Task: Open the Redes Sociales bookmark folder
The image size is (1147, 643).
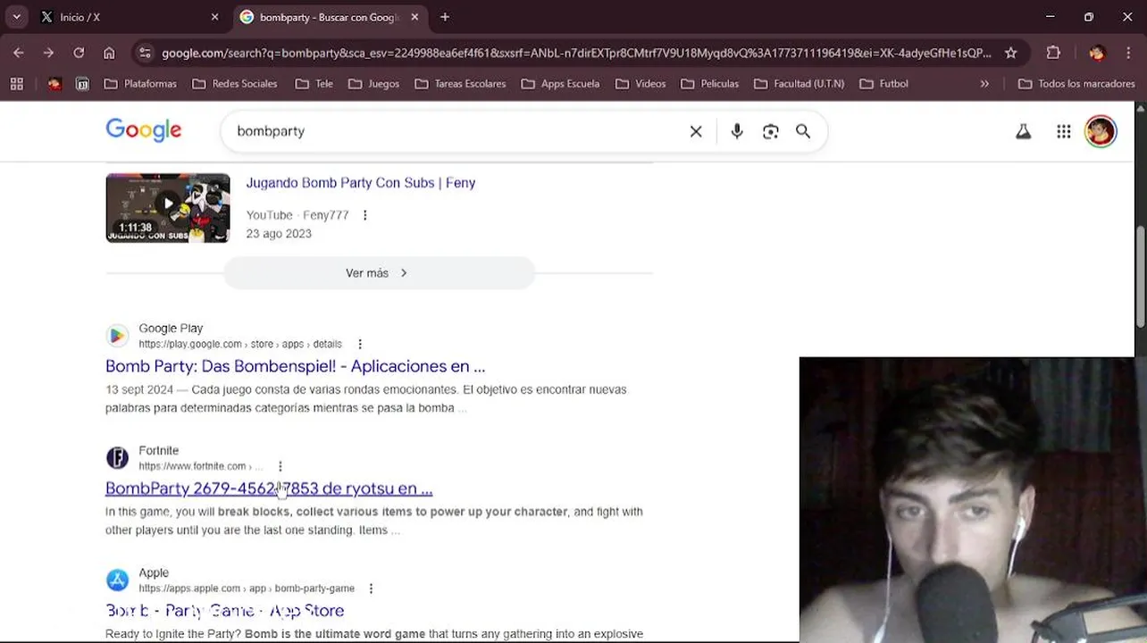Action: coord(234,84)
